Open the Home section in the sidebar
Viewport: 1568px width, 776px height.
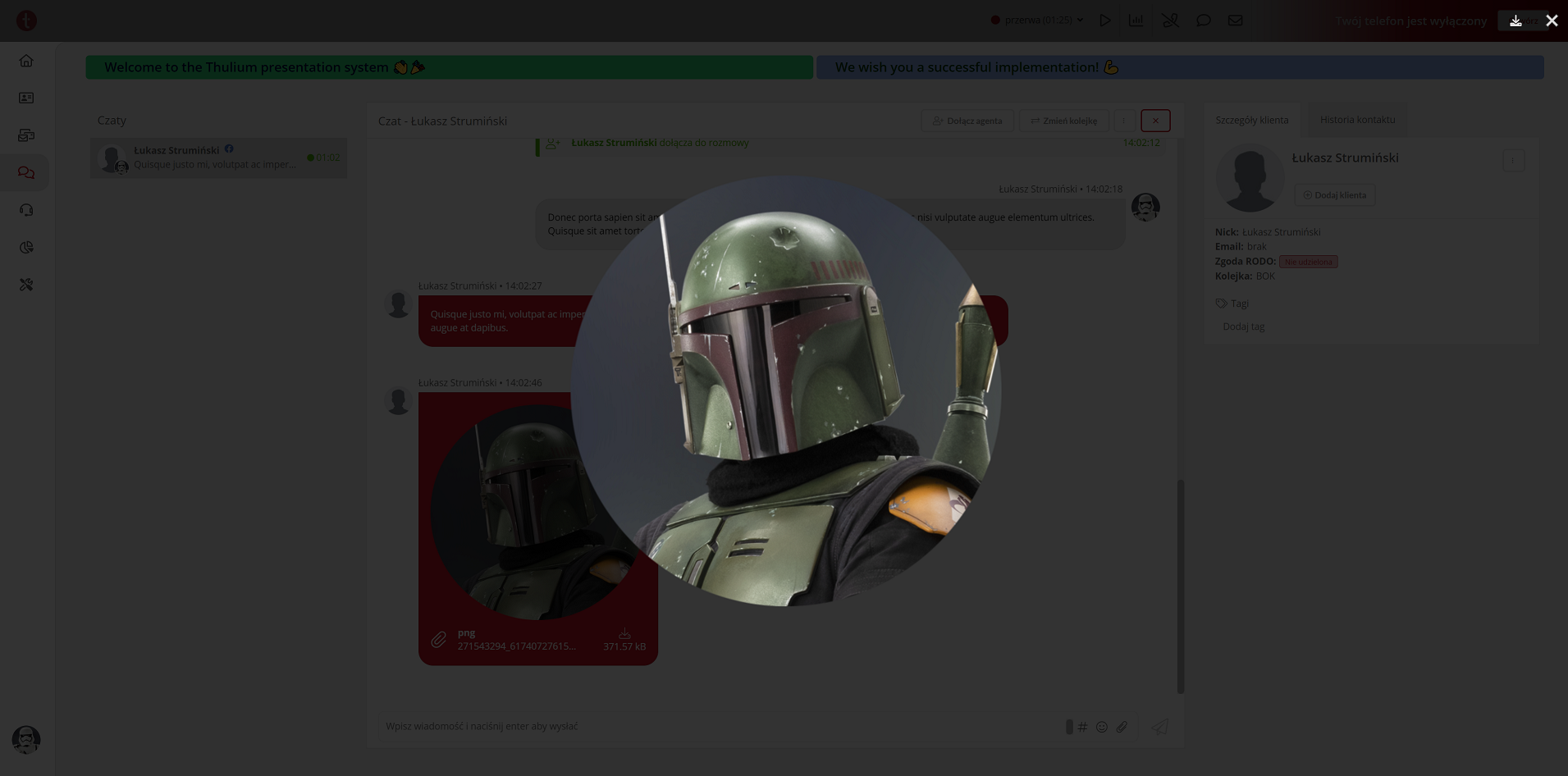(x=26, y=61)
